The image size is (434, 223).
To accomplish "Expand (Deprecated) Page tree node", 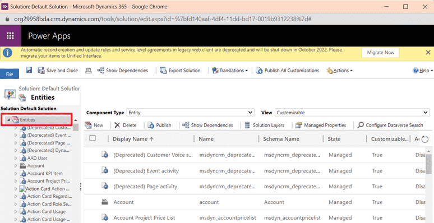I will coord(16,143).
